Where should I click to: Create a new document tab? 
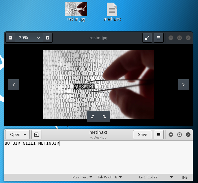(36, 135)
